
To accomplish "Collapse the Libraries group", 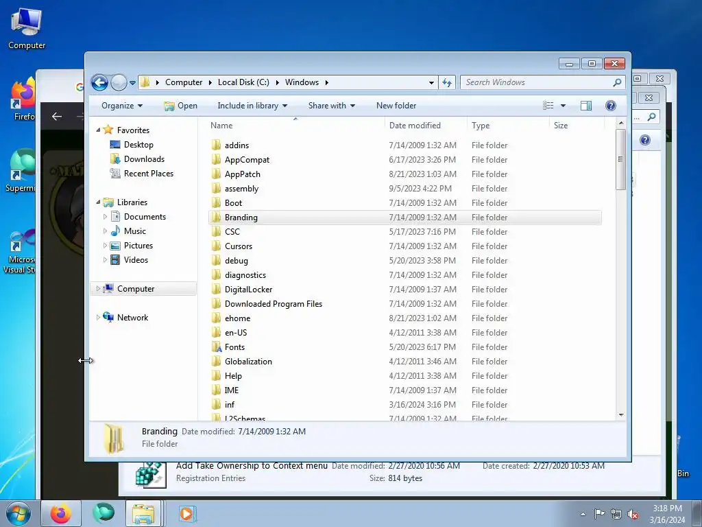I will pos(98,202).
